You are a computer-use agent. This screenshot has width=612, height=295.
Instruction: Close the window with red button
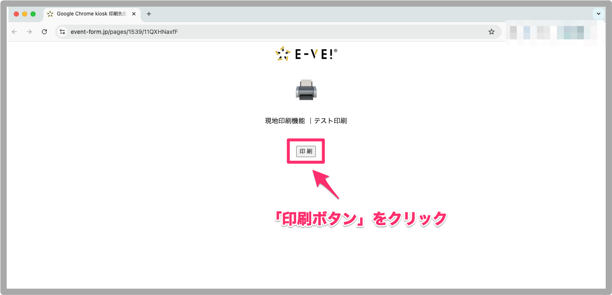point(16,14)
